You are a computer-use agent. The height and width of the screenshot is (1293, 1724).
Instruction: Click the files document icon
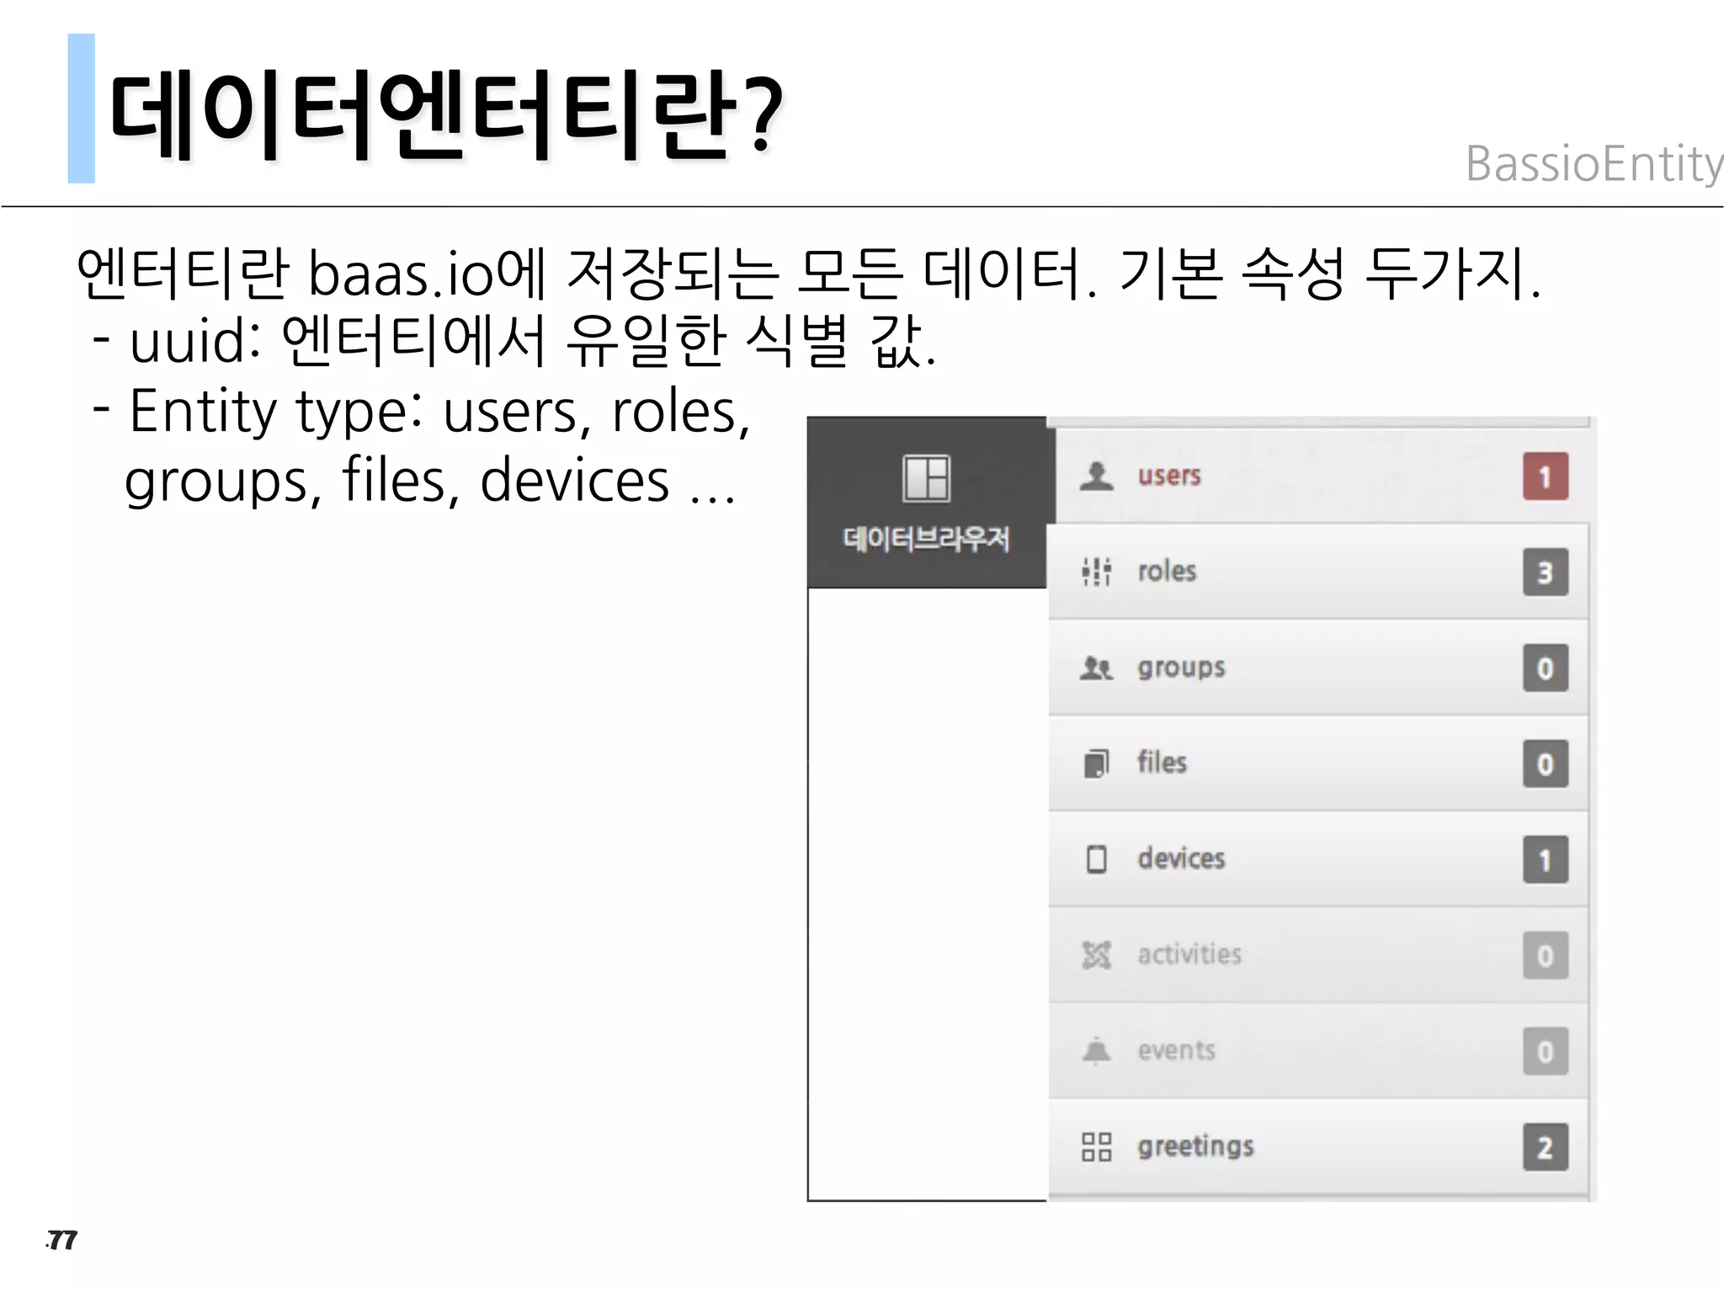coord(1096,764)
